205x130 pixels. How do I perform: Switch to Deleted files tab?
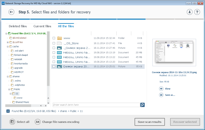pyautogui.click(x=18, y=26)
